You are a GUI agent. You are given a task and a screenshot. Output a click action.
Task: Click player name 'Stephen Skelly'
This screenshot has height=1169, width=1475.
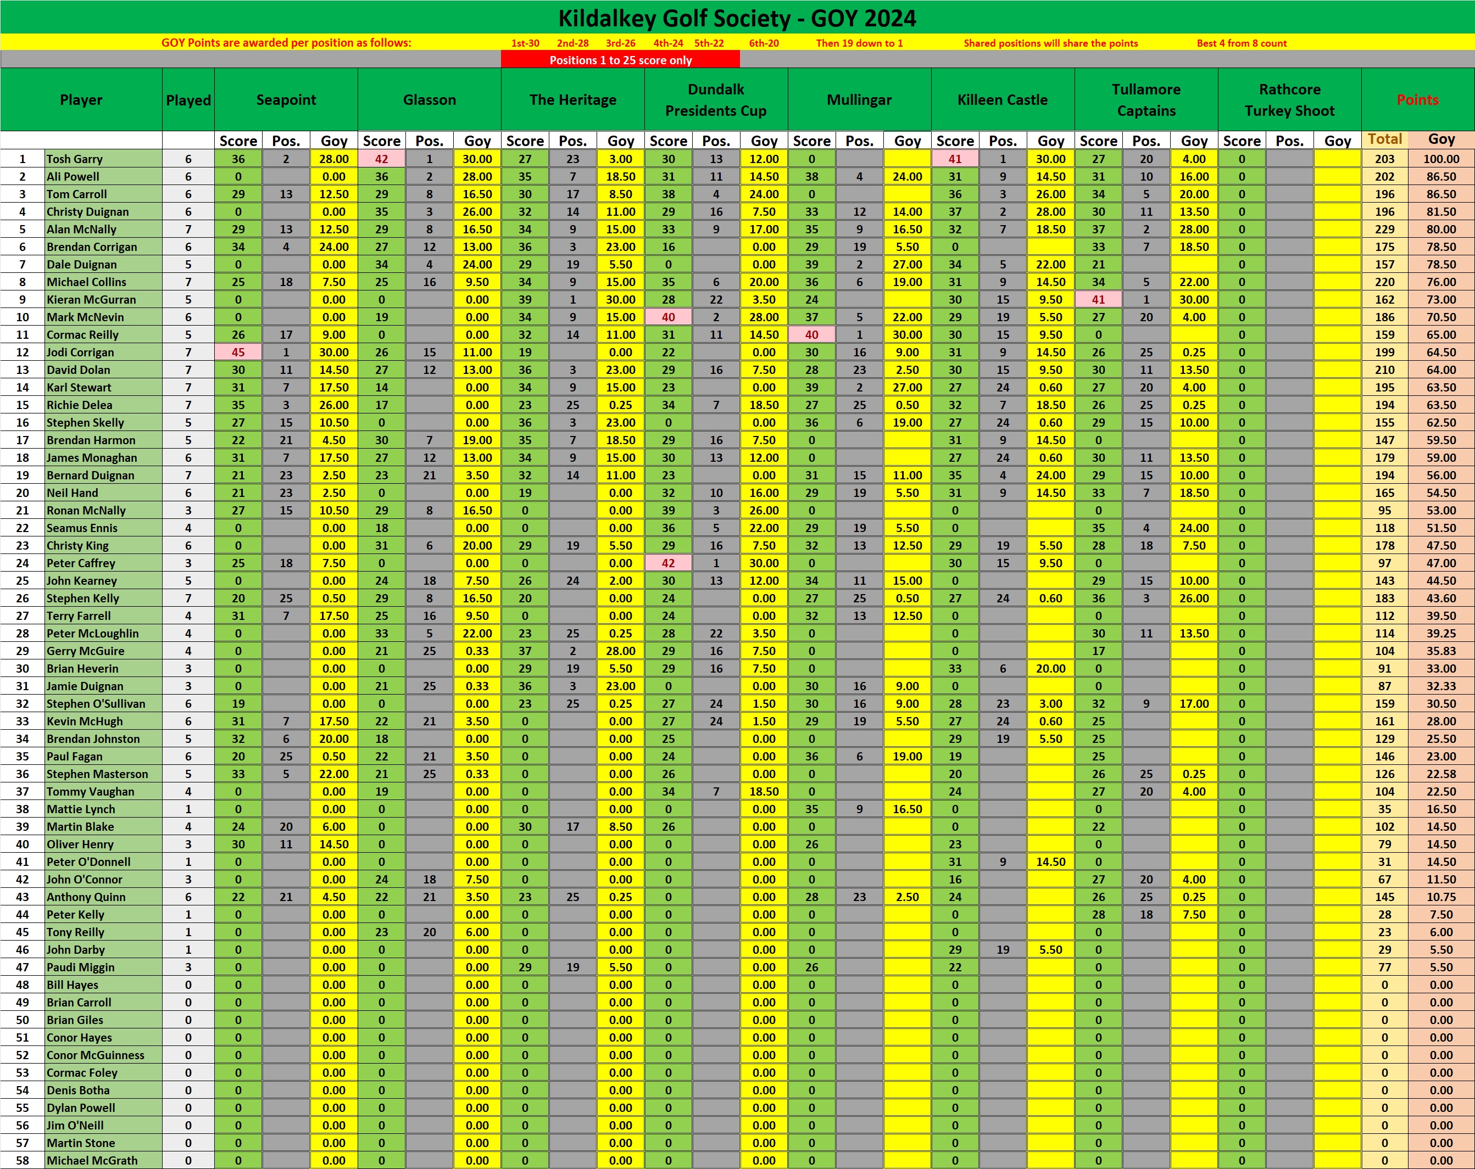(86, 422)
